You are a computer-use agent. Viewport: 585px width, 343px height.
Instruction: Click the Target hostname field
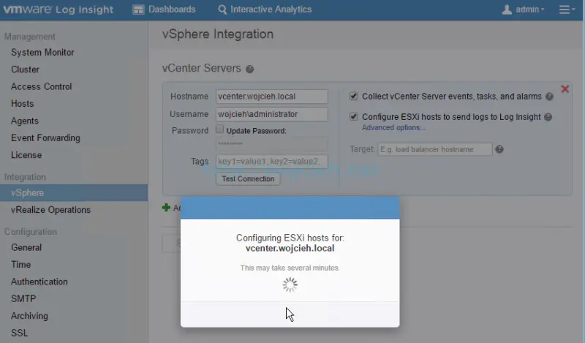(x=435, y=149)
